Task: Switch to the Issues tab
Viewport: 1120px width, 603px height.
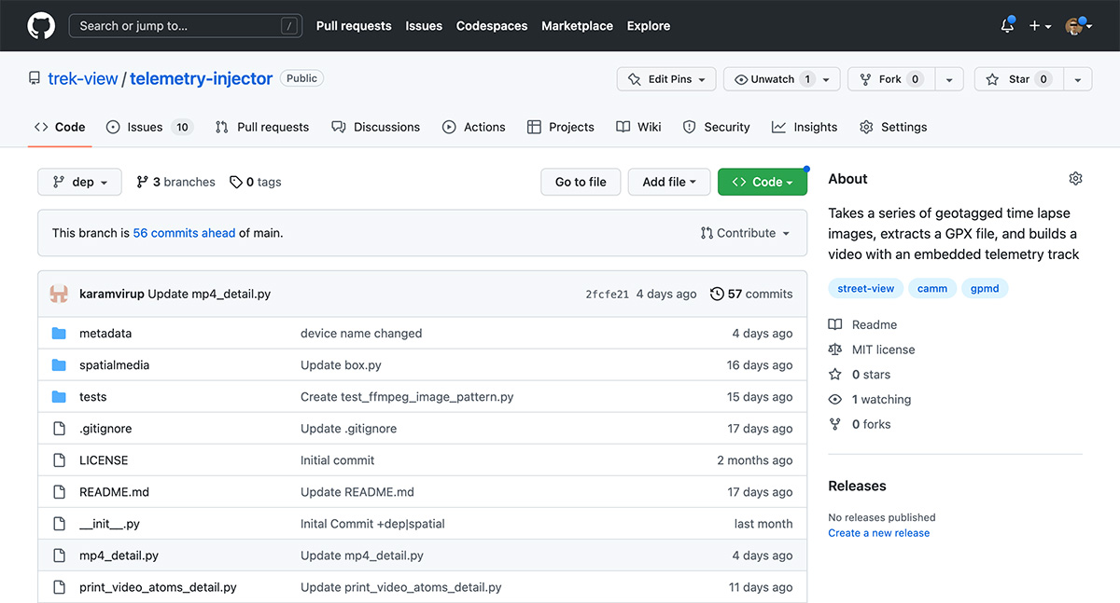Action: point(144,127)
